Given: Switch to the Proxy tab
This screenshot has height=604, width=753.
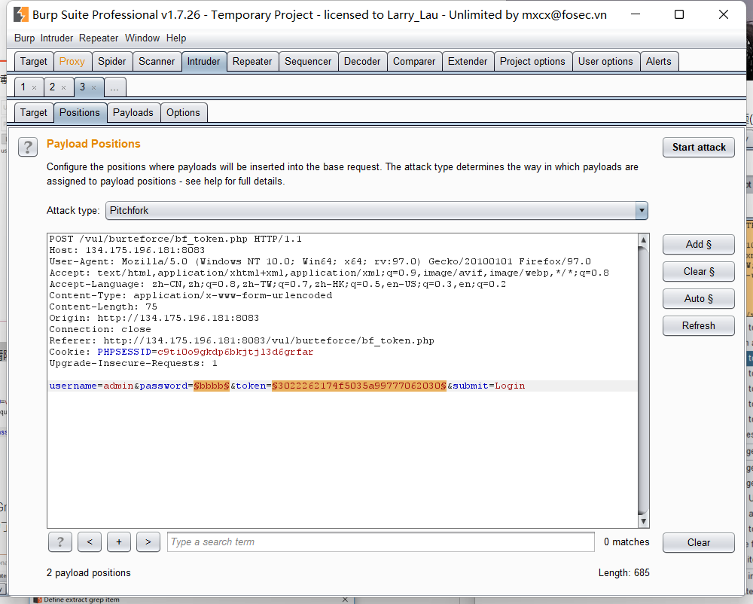Looking at the screenshot, I should 72,62.
